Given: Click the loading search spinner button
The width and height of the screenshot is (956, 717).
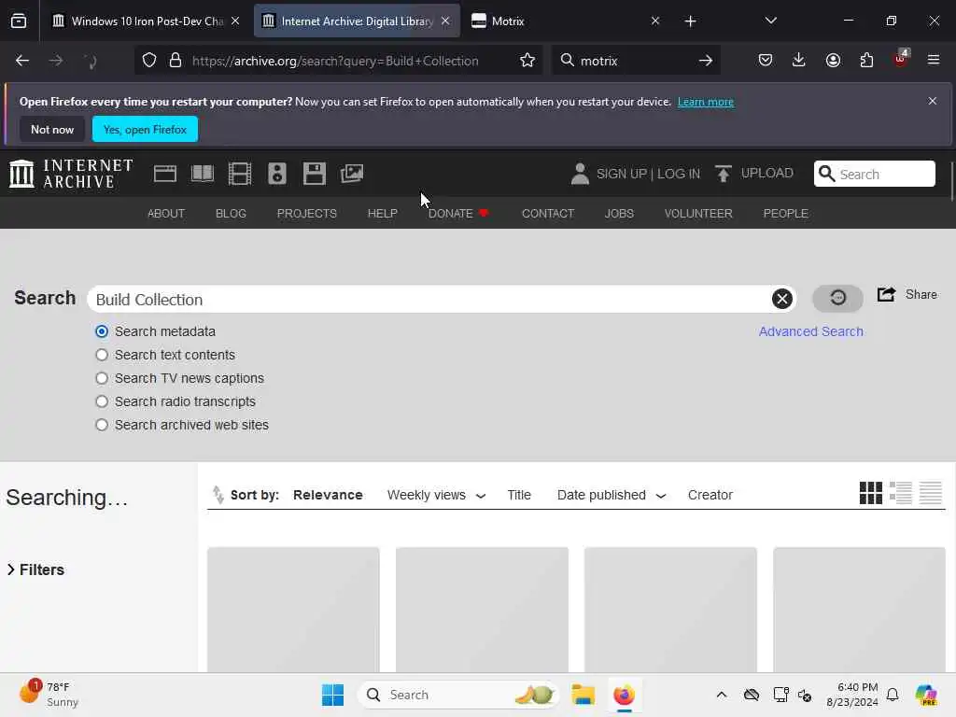Looking at the screenshot, I should [x=837, y=298].
